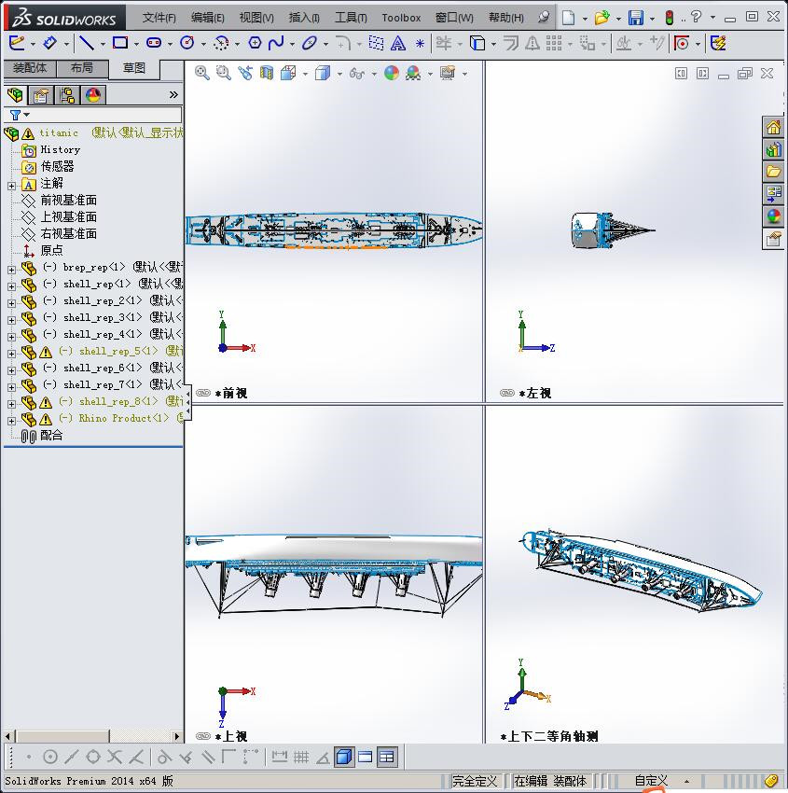Select the Ellipse tool
Image resolution: width=788 pixels, height=793 pixels.
click(309, 43)
